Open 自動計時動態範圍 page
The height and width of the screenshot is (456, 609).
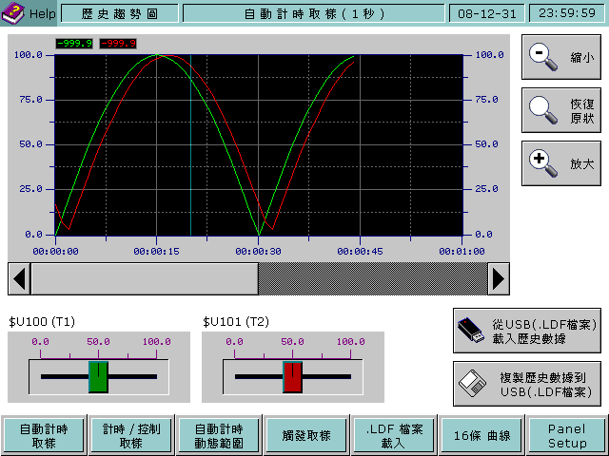click(218, 436)
